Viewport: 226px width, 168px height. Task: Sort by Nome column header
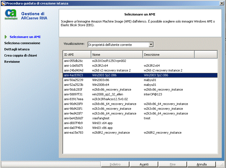pyautogui.click(x=117, y=55)
